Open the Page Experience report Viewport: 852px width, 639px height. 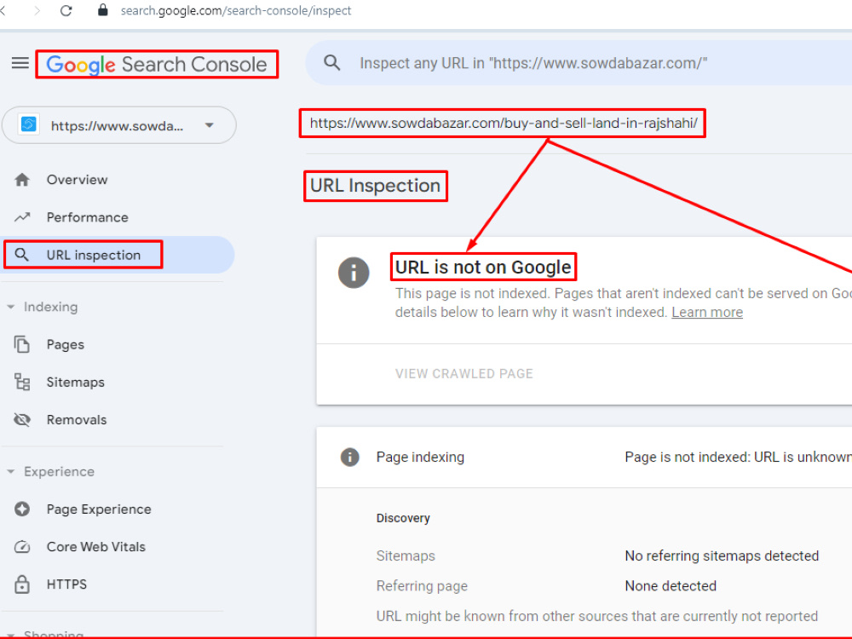pyautogui.click(x=99, y=509)
